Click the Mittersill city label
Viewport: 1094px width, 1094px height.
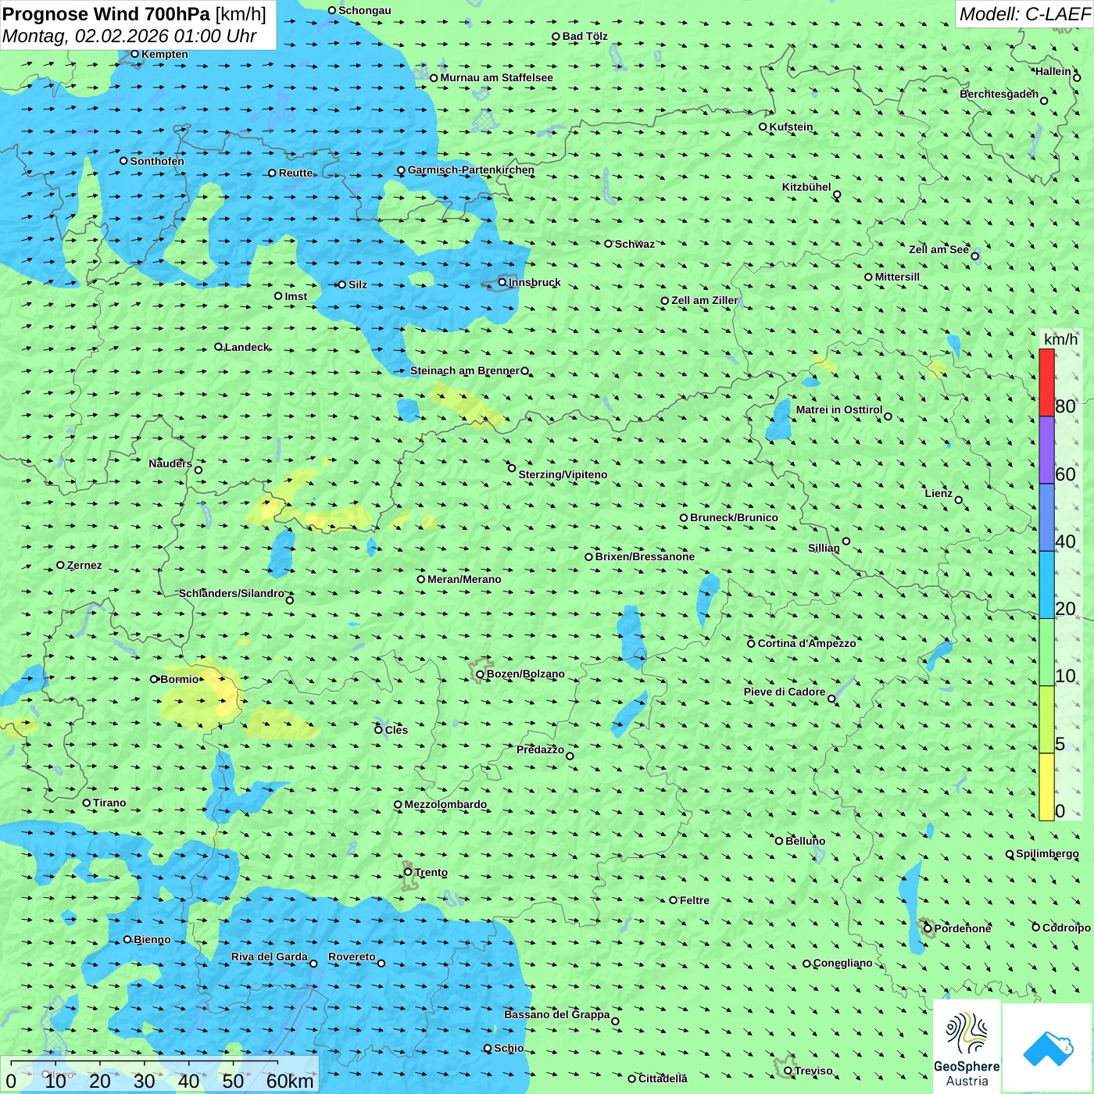pos(897,277)
